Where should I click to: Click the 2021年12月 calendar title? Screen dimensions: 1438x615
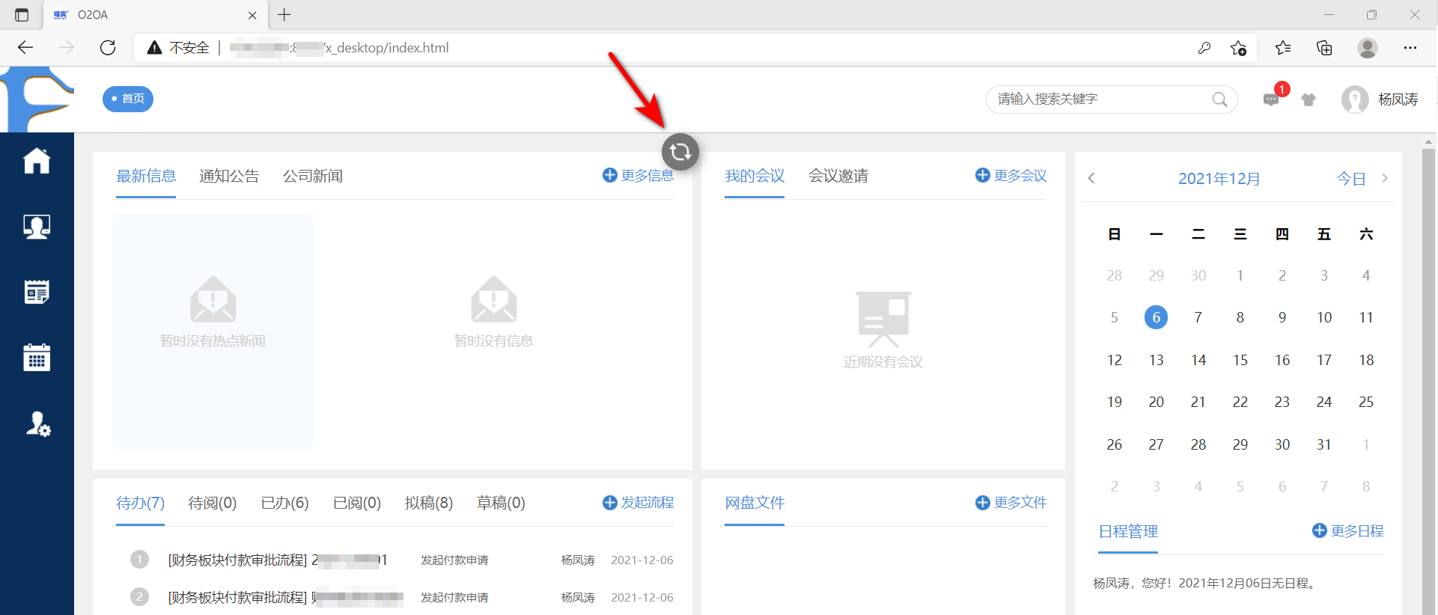coord(1219,179)
